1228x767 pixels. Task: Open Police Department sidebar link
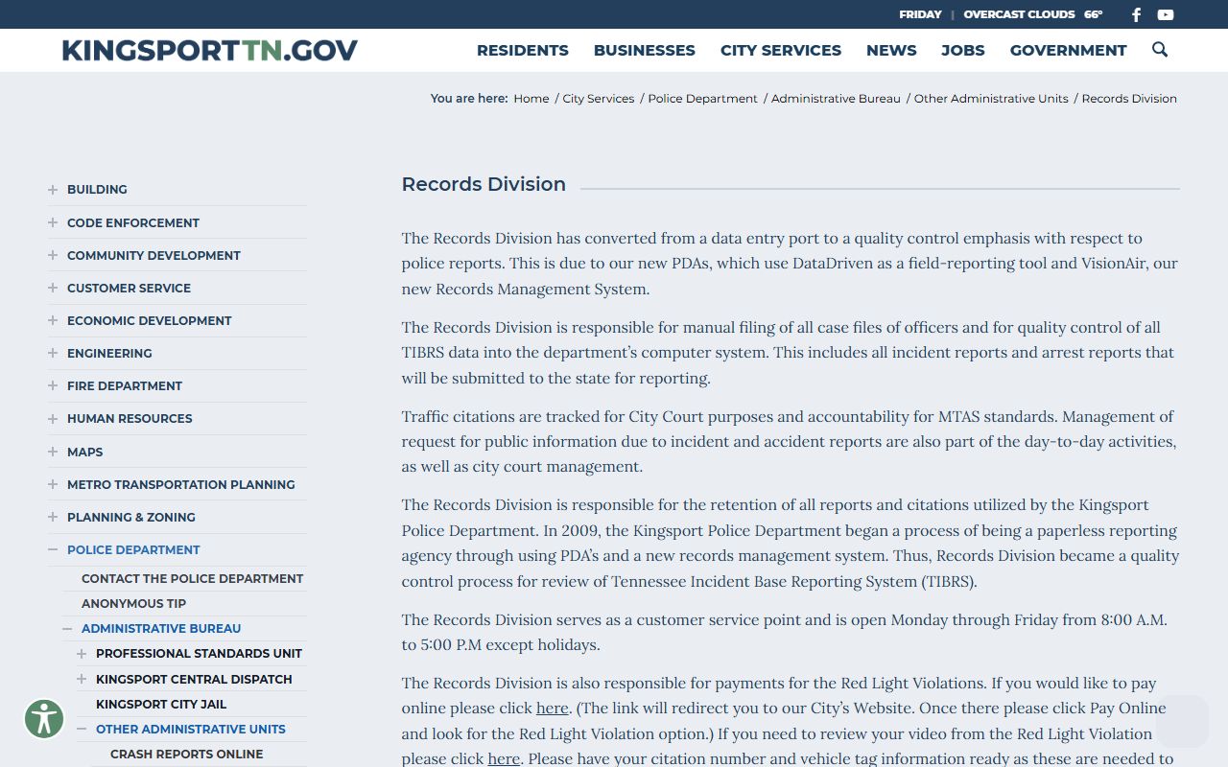click(133, 549)
